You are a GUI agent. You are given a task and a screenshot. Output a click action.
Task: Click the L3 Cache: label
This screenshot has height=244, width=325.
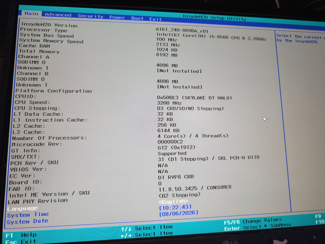28,132
